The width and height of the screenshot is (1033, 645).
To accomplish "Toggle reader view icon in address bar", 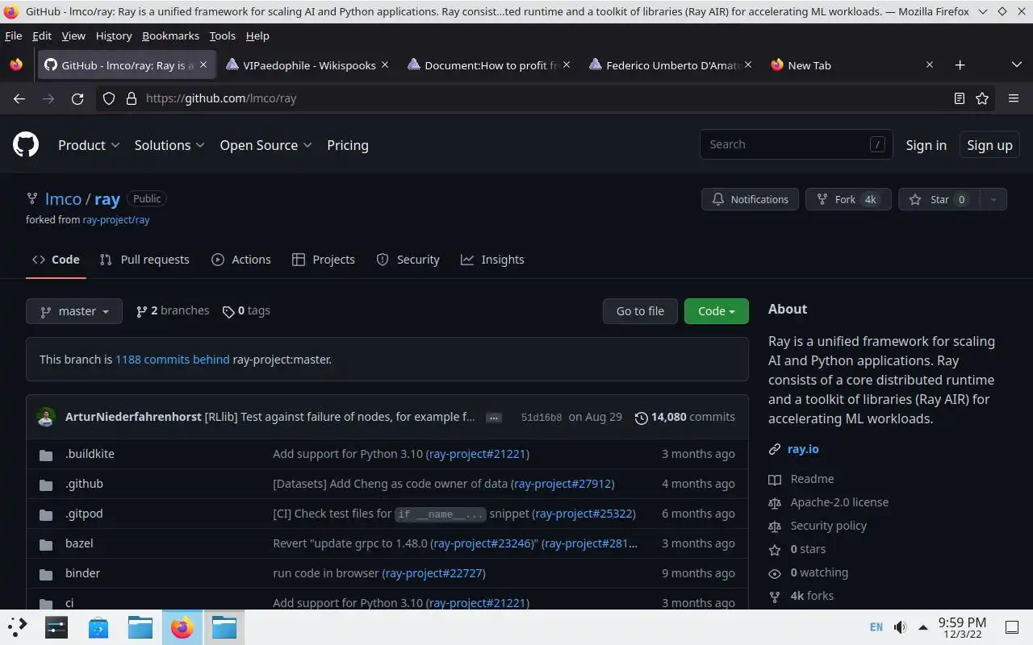I will click(x=960, y=98).
